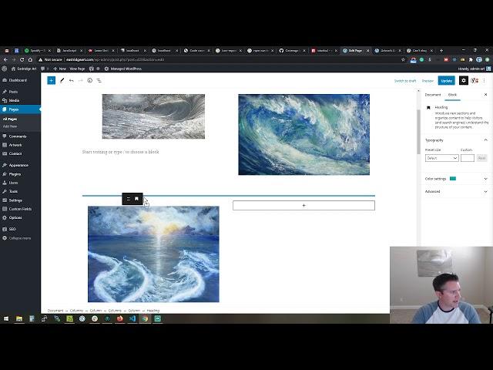Click Collapse menu in admin sidebar
Image resolution: width=493 pixels, height=370 pixels.
(x=19, y=238)
